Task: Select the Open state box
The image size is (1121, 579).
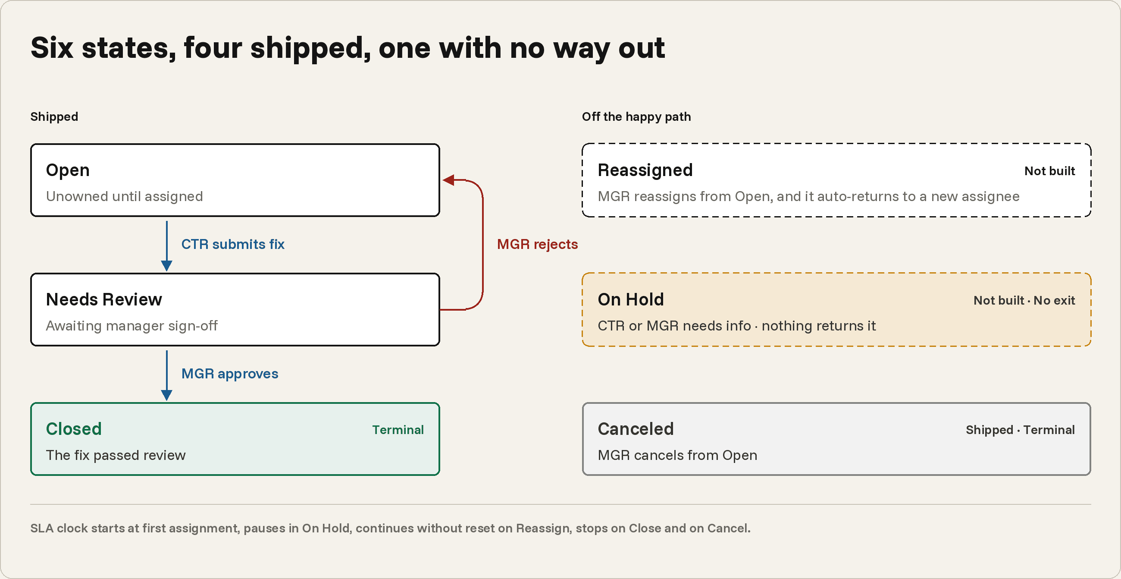Action: [235, 180]
